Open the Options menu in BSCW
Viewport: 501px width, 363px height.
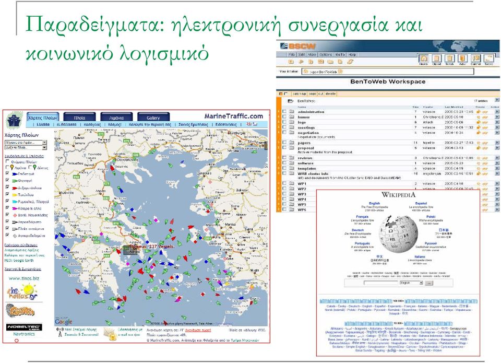pos(326,55)
